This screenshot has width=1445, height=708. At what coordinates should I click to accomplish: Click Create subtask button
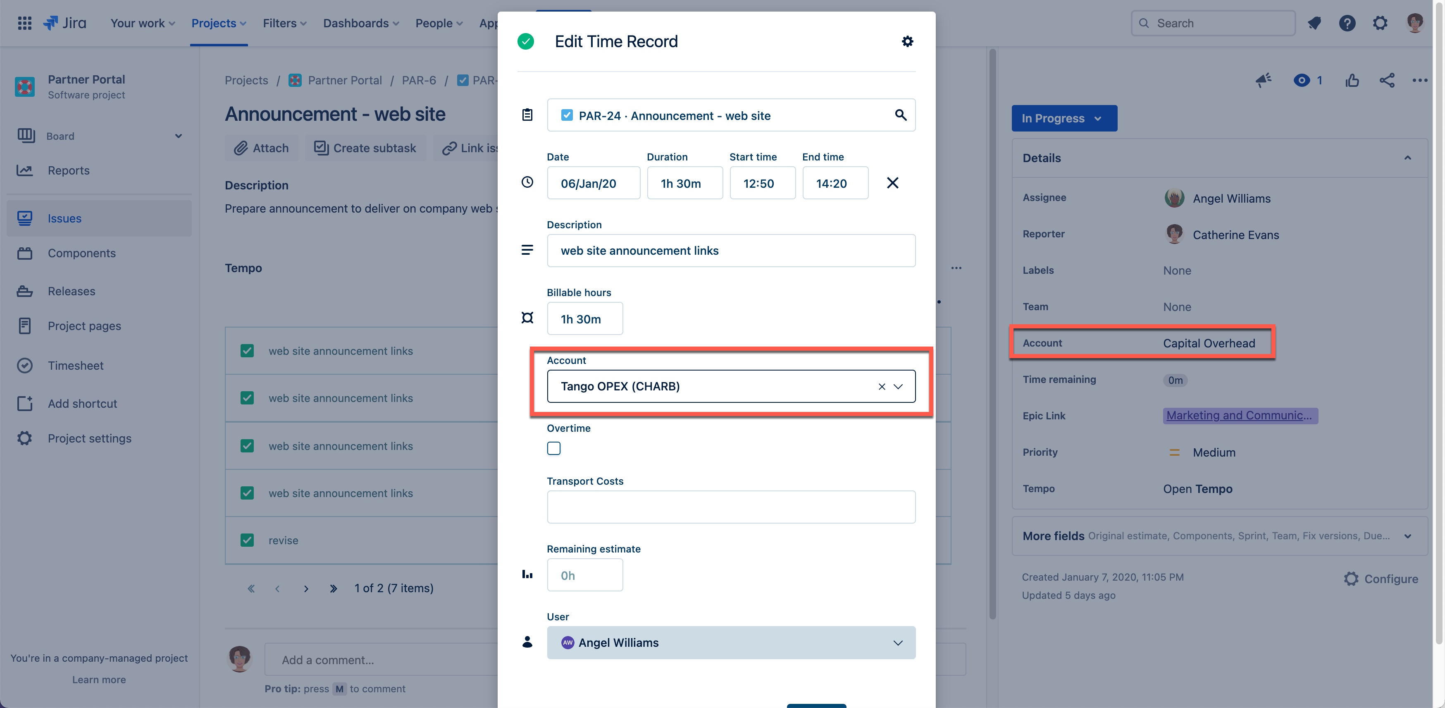[x=365, y=148]
